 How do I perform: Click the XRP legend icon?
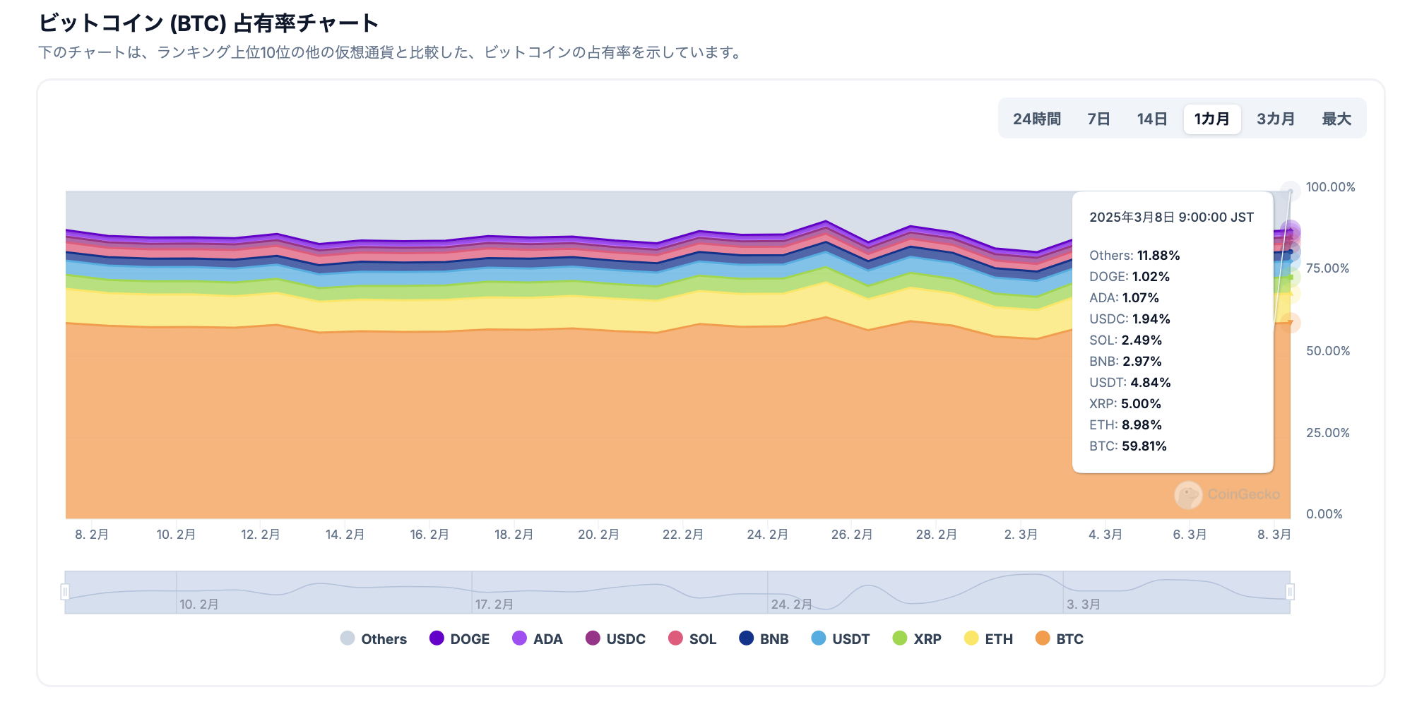899,638
